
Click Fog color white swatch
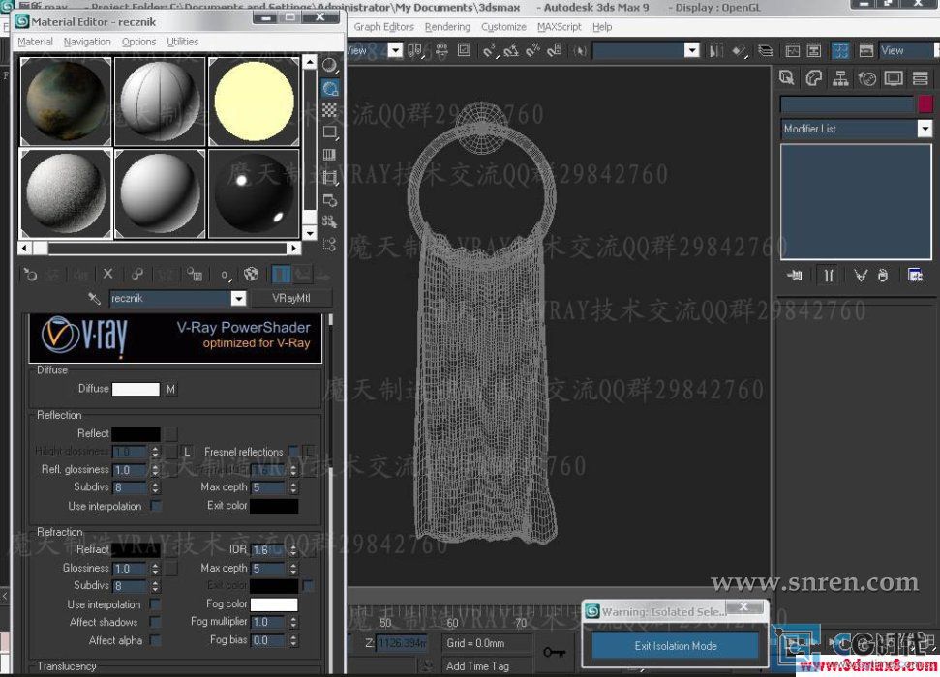(273, 603)
